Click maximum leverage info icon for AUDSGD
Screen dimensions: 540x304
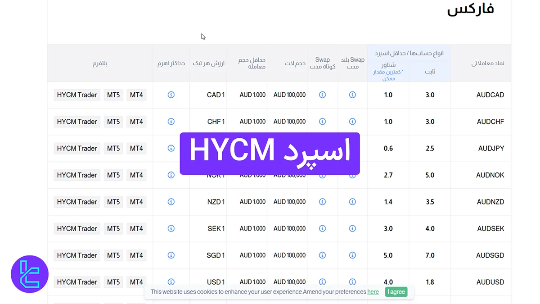(x=171, y=255)
